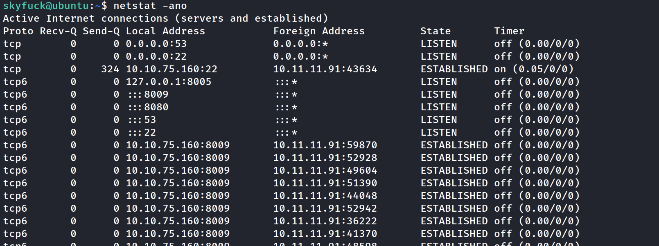The width and height of the screenshot is (659, 246).
Task: Click local address 127.0.0.1:8005
Action: point(168,82)
